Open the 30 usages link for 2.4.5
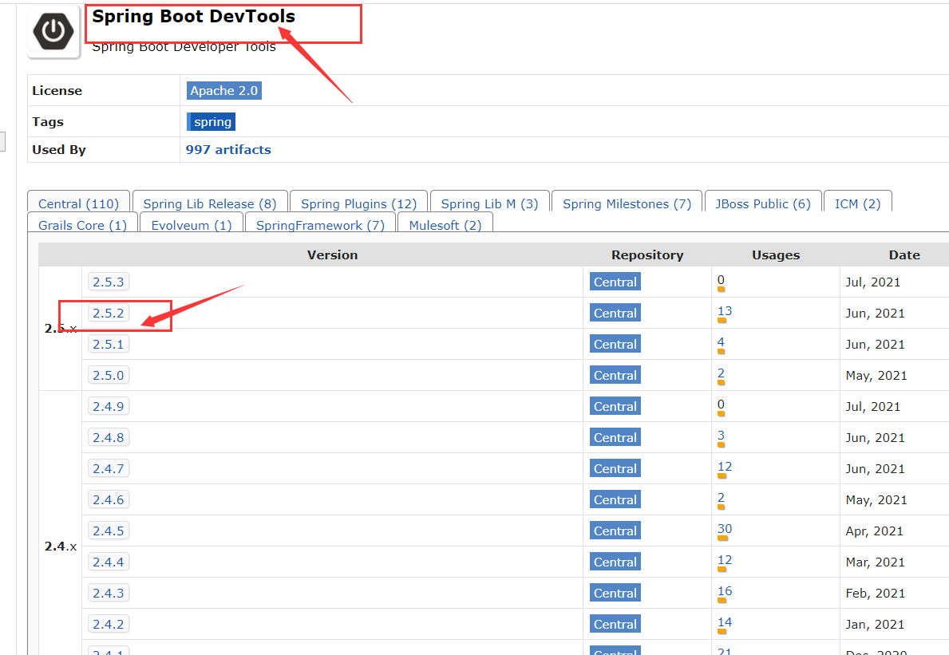 point(725,529)
